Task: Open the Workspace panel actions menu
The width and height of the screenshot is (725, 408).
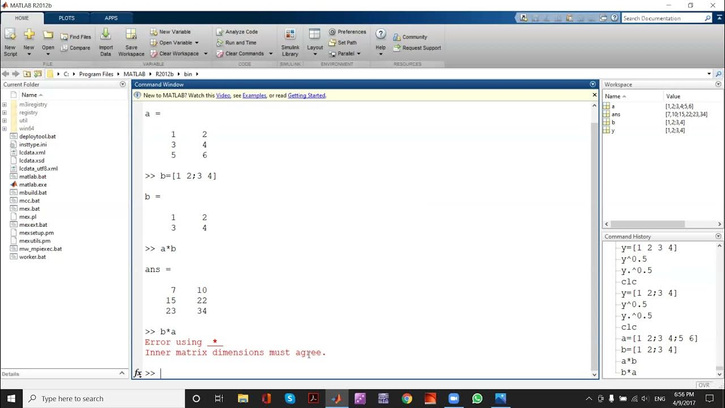Action: point(719,84)
